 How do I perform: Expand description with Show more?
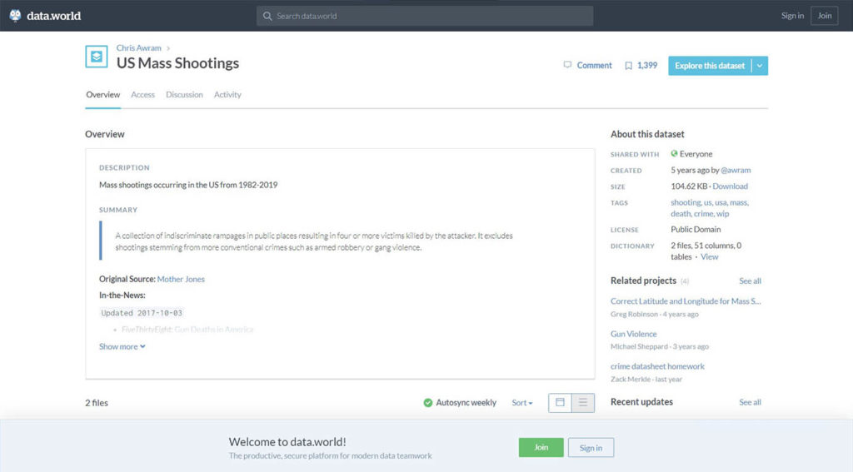pos(122,346)
